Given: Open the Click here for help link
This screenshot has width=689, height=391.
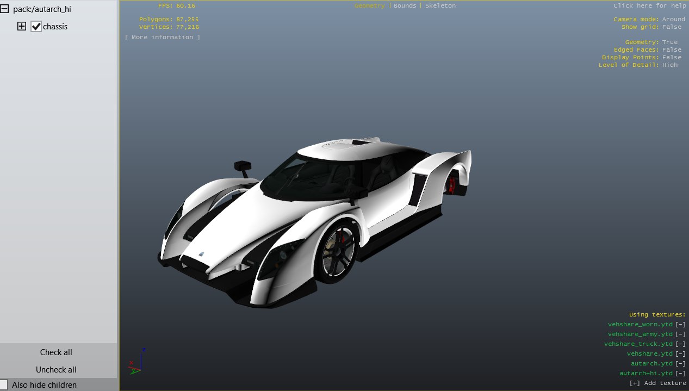Looking at the screenshot, I should pyautogui.click(x=649, y=5).
